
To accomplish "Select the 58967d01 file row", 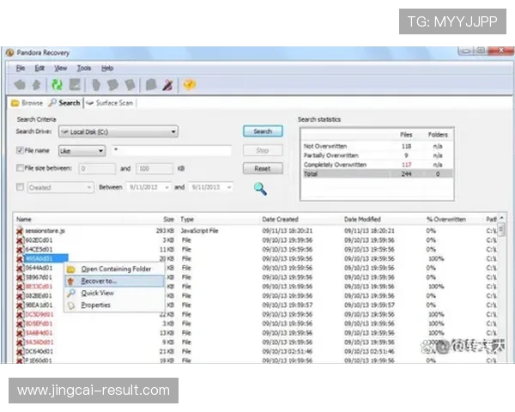I will pos(256,277).
